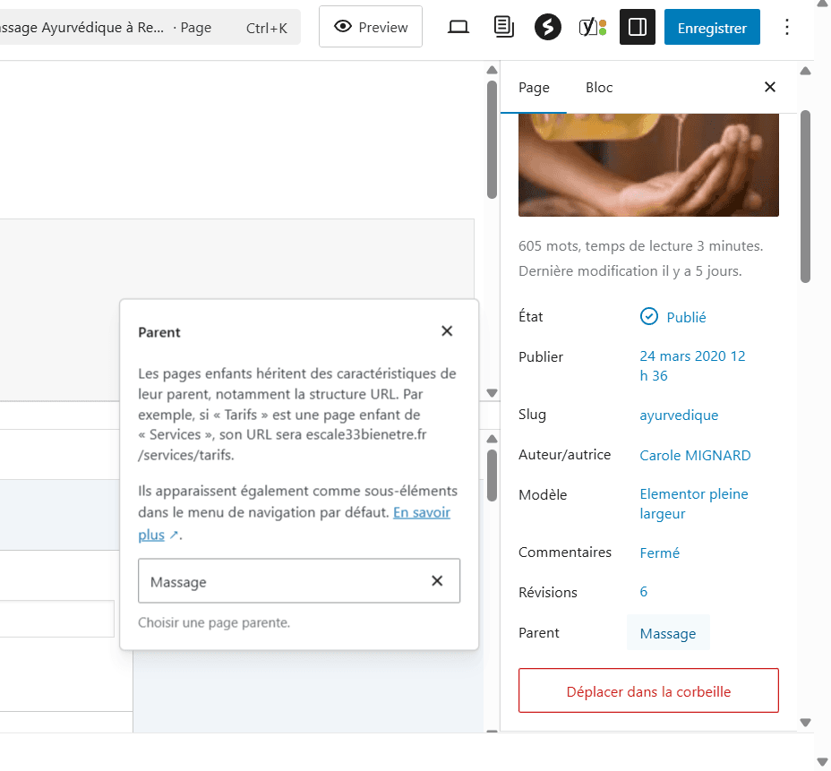
Task: Switch to the Page tab
Action: [x=534, y=88]
